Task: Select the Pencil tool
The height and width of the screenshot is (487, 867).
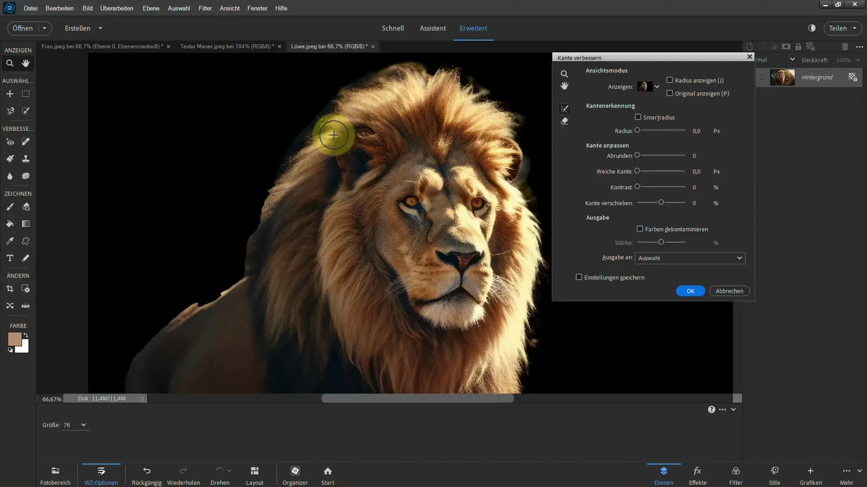Action: click(x=26, y=258)
